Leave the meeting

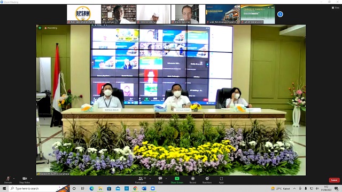tap(334, 180)
